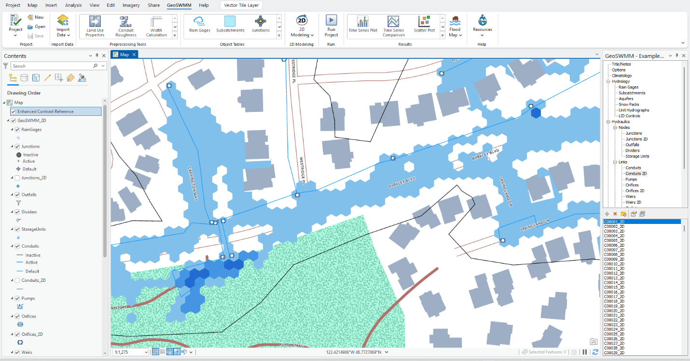Select the Vector Tile Layer button
Viewport: 690px width, 361px height.
(241, 5)
